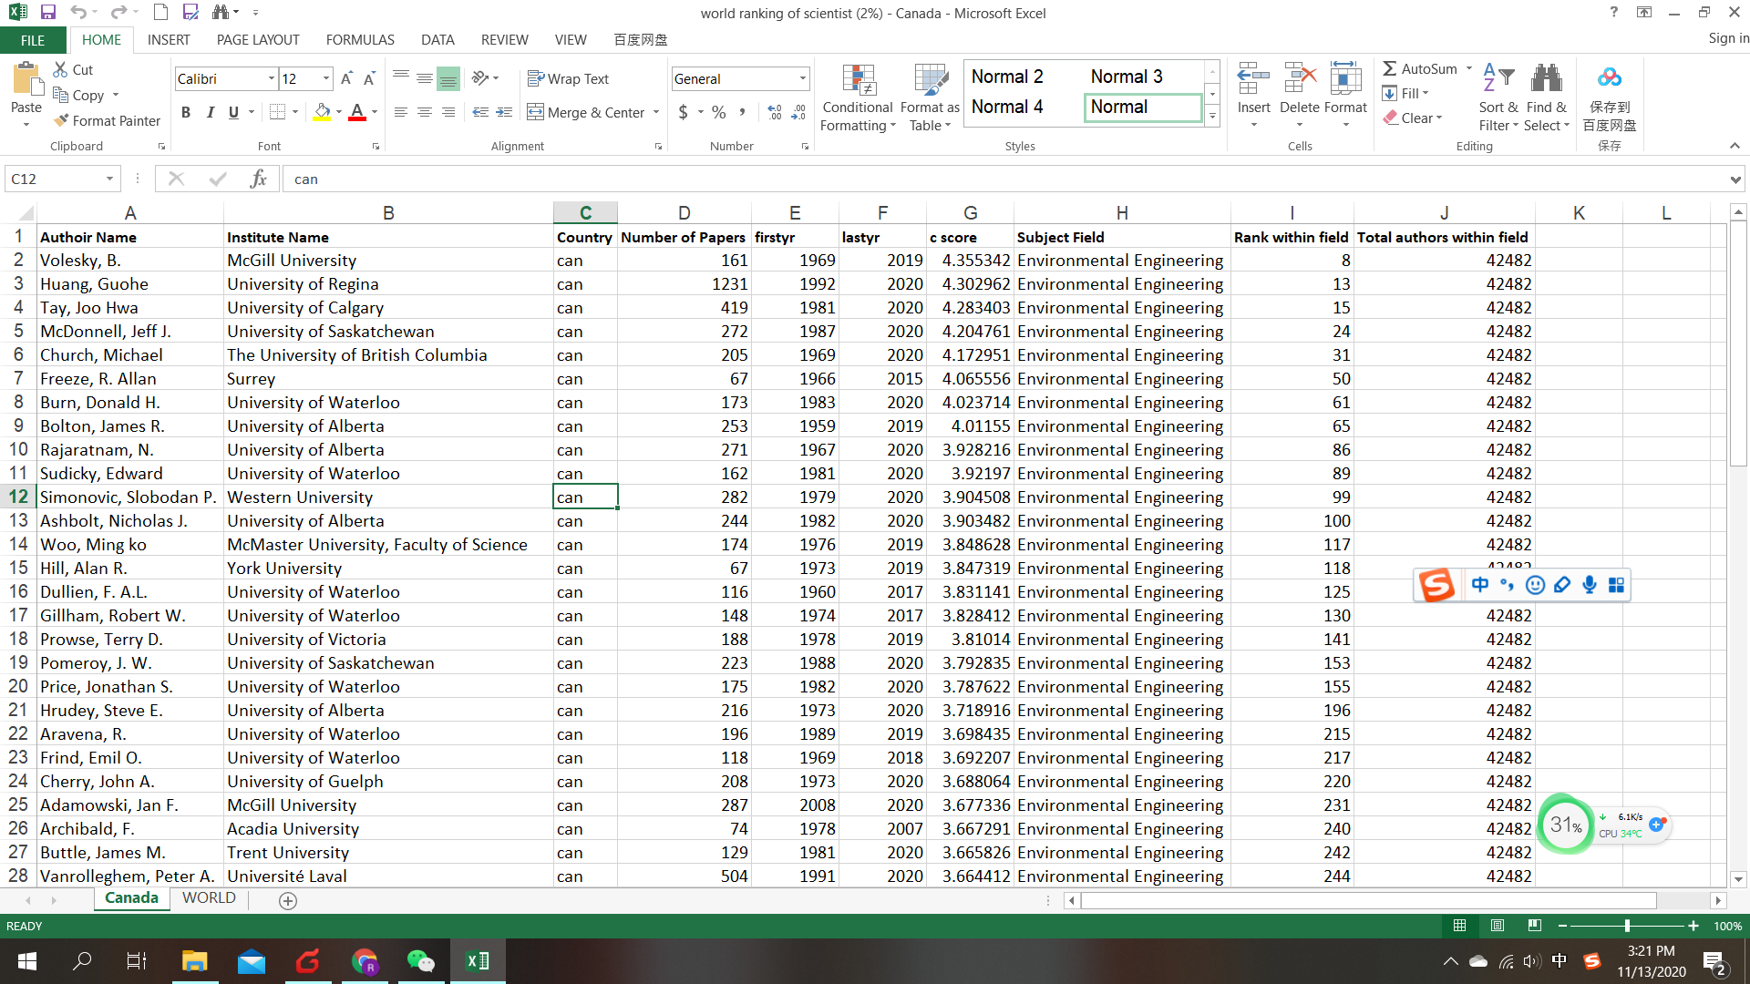
Task: Open the General number format dropdown
Action: pos(802,79)
